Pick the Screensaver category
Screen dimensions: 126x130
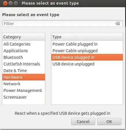tap(24, 97)
